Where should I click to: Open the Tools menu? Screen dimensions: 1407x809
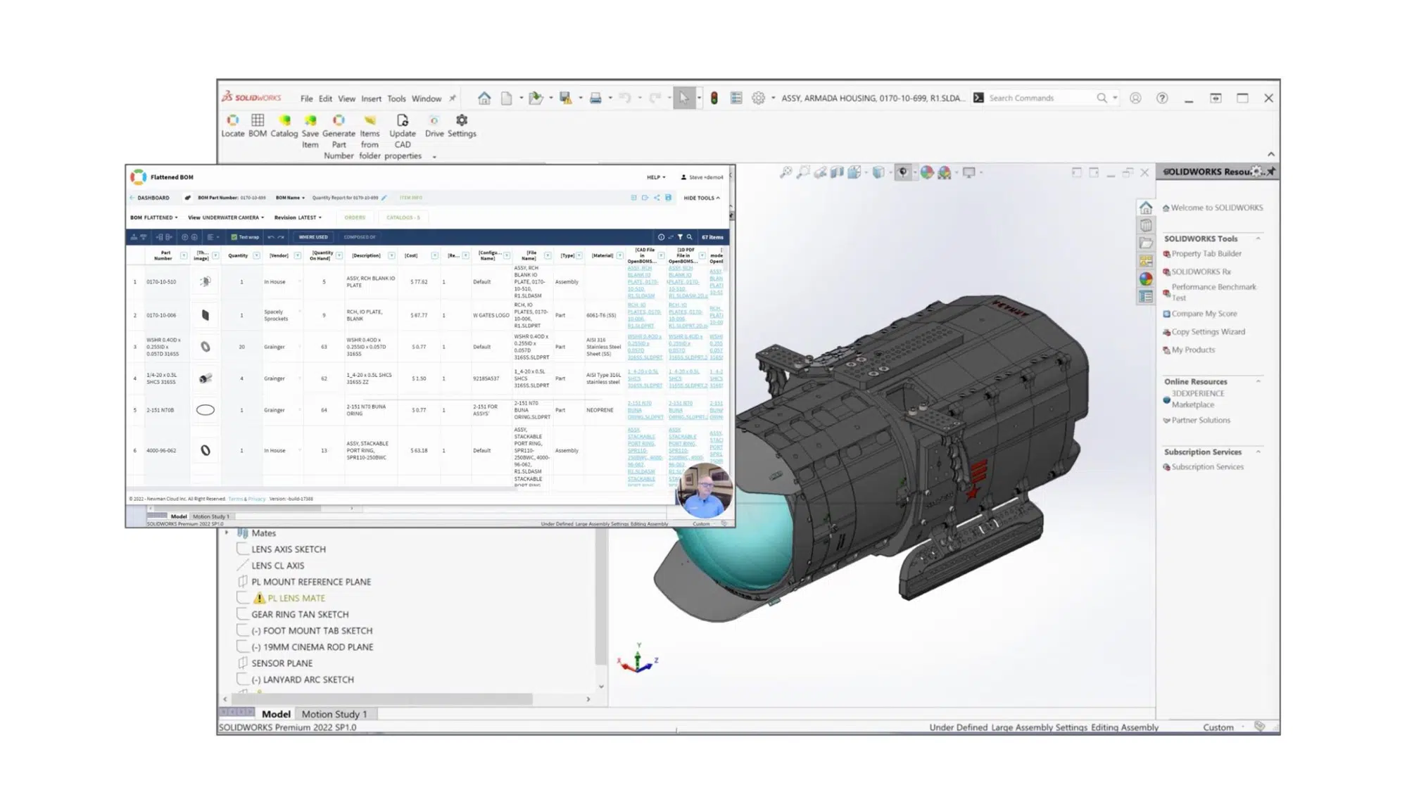point(396,98)
